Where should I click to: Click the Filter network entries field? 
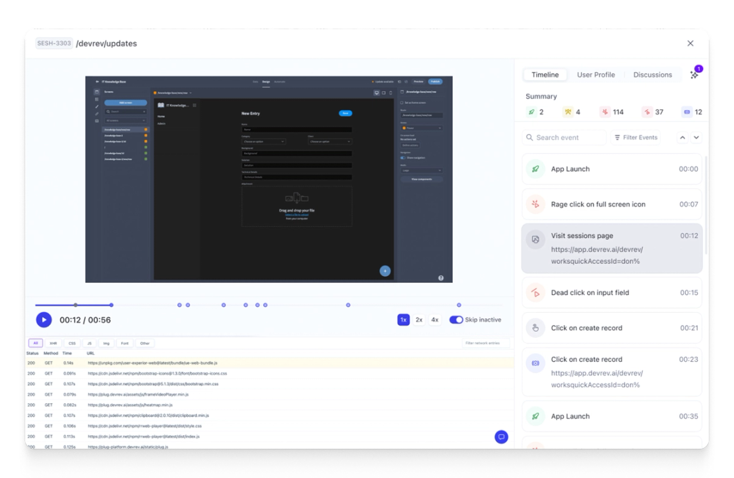485,343
